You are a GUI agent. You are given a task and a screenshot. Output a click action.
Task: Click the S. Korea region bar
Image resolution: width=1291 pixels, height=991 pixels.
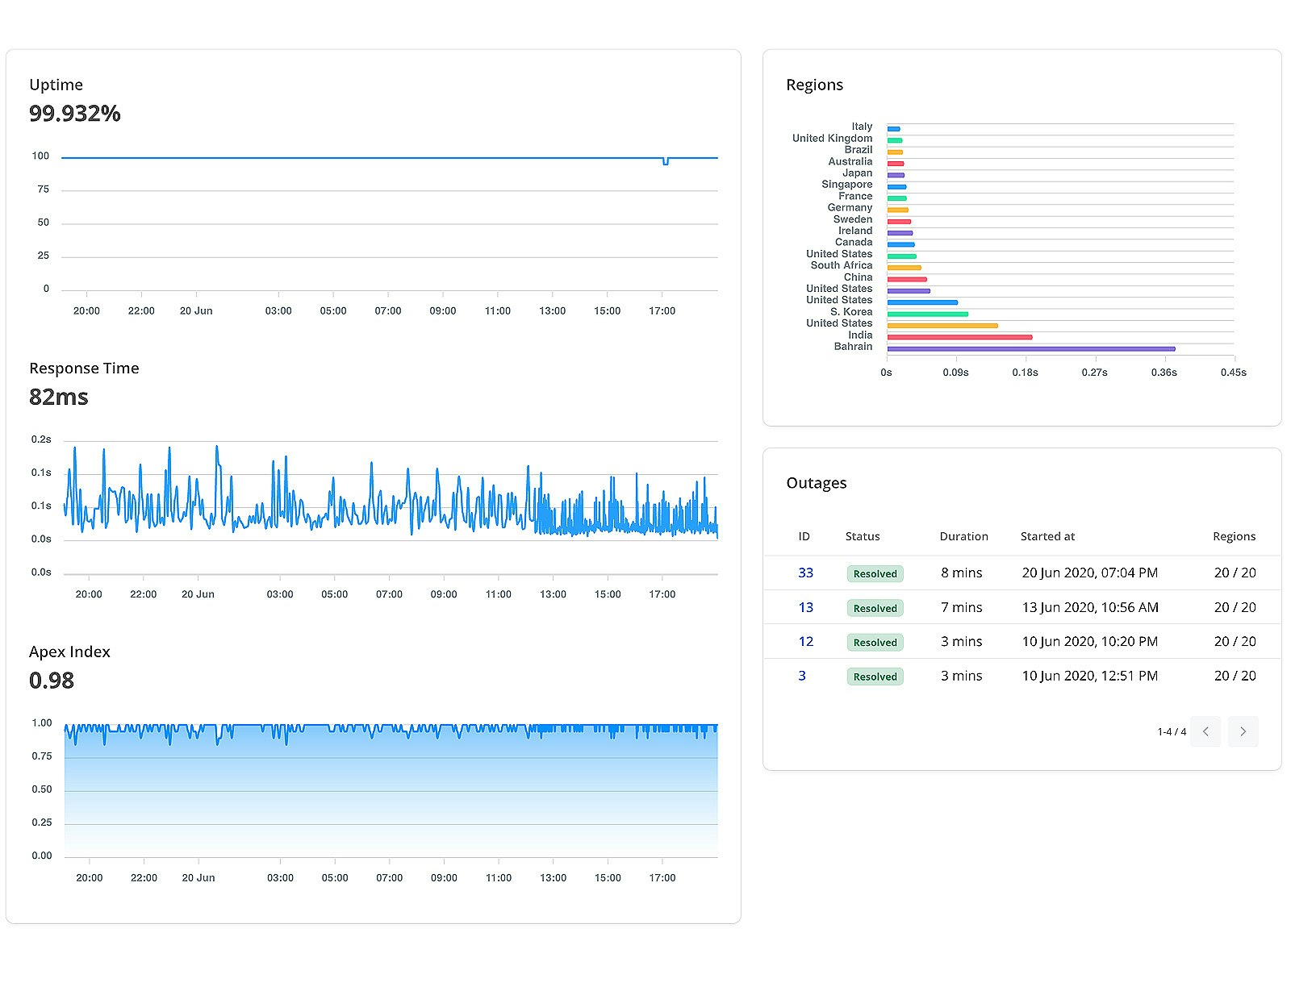(x=927, y=314)
